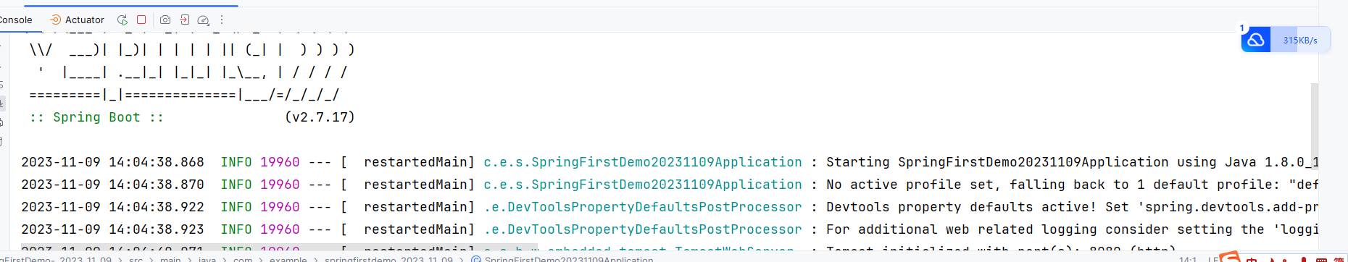The image size is (1348, 262).
Task: Click the c.e.s.SpringFirstDemo20231109Application logger link in first log line
Action: (643, 162)
